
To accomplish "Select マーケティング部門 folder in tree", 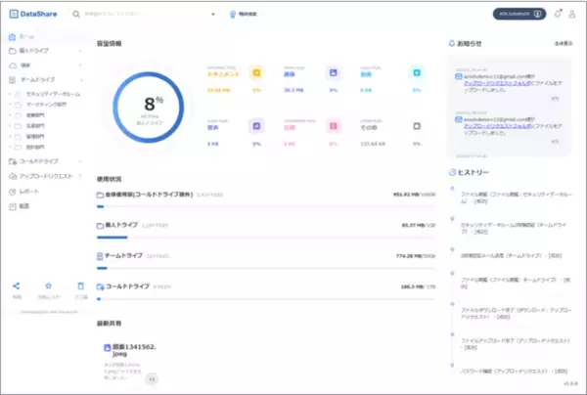I will [46, 105].
